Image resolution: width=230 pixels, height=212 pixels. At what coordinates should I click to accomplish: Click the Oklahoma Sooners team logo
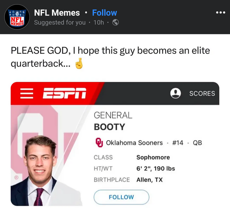tap(99, 142)
